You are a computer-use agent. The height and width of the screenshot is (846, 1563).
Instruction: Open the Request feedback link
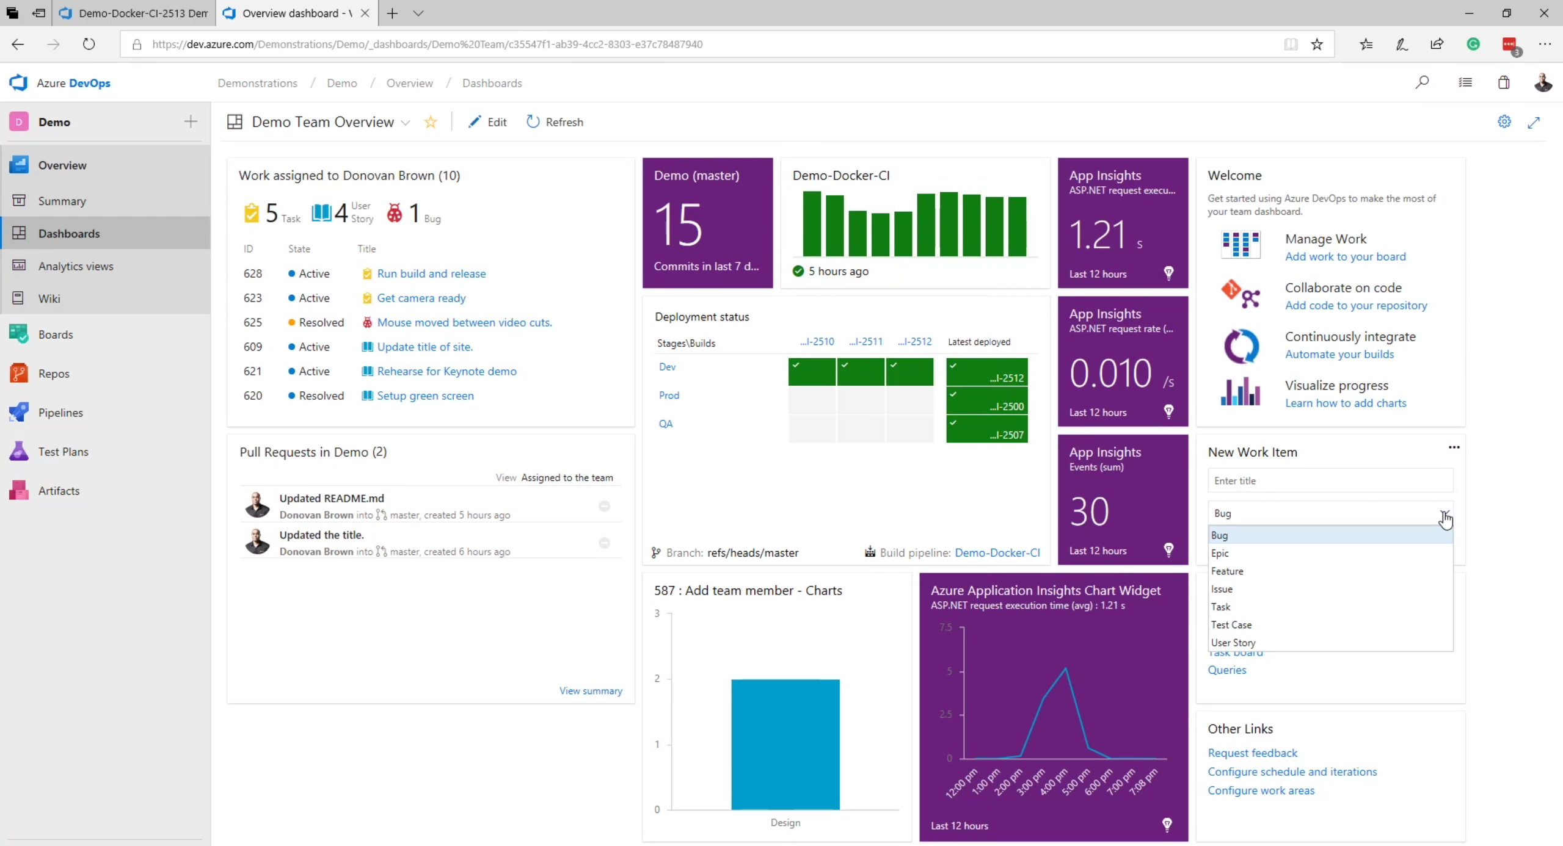click(1252, 753)
